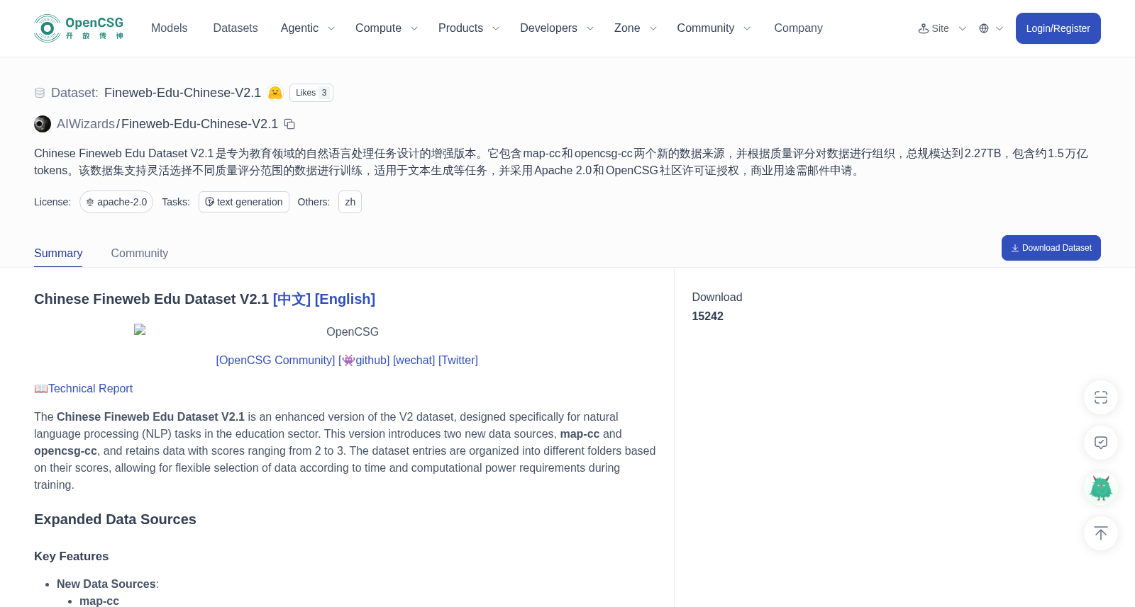The height and width of the screenshot is (607, 1135).
Task: Open the feedback floating button
Action: [1101, 443]
